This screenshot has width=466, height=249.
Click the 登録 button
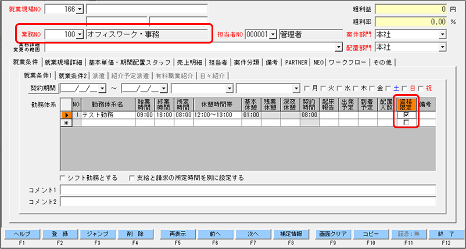(60, 233)
